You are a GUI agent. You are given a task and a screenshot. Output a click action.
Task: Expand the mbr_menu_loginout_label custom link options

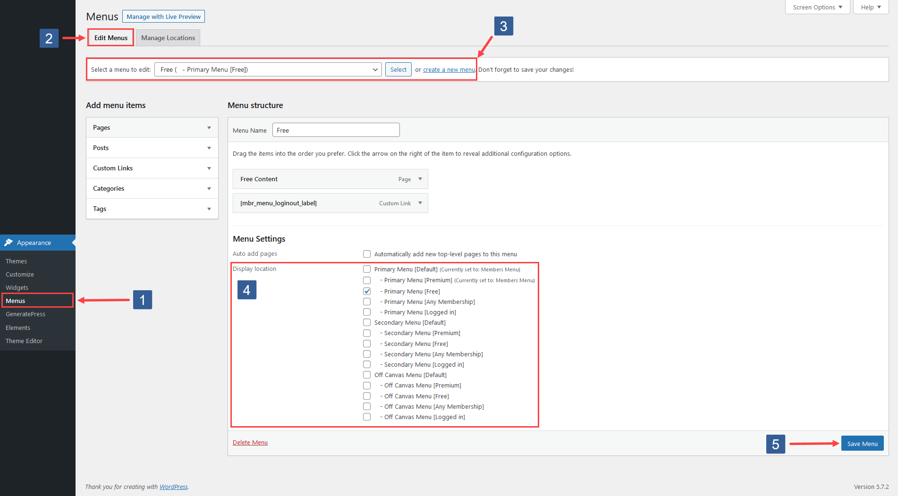[x=419, y=203]
